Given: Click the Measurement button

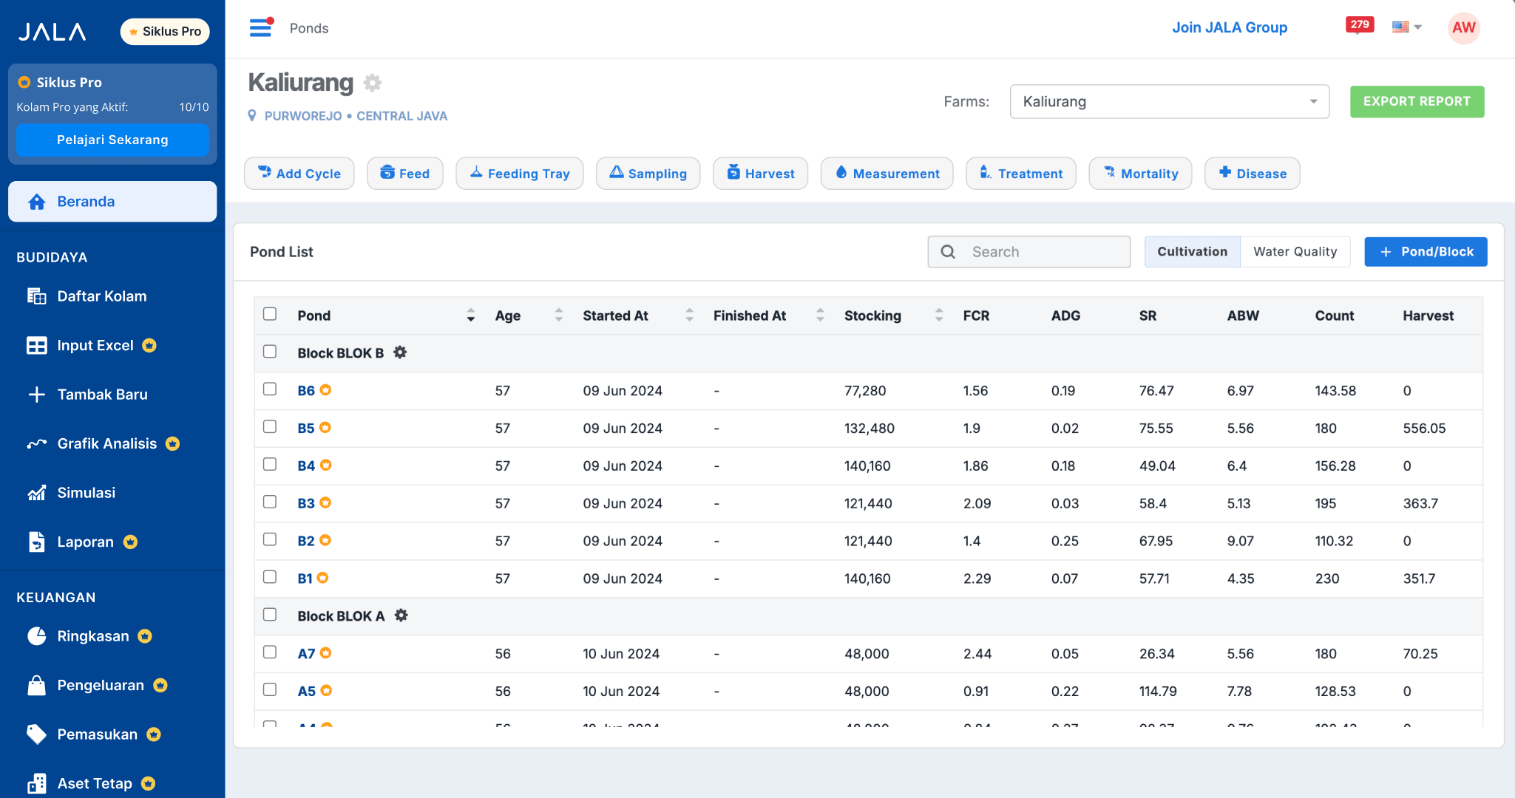Looking at the screenshot, I should coord(887,174).
